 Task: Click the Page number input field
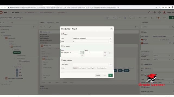[91, 41]
